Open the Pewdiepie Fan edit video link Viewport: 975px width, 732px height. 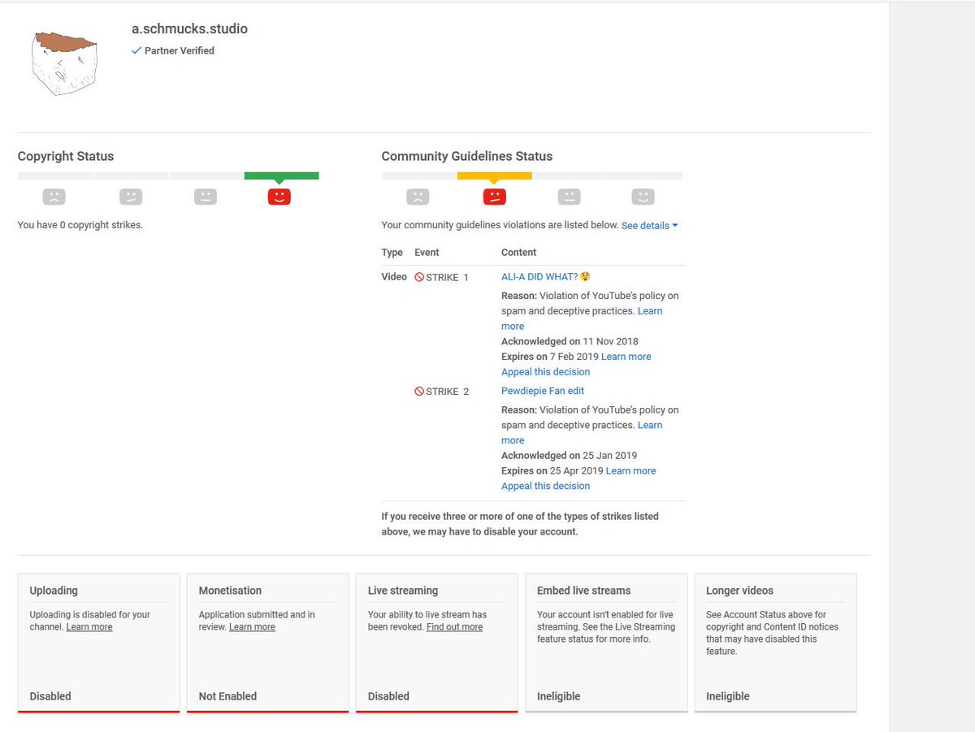[543, 391]
